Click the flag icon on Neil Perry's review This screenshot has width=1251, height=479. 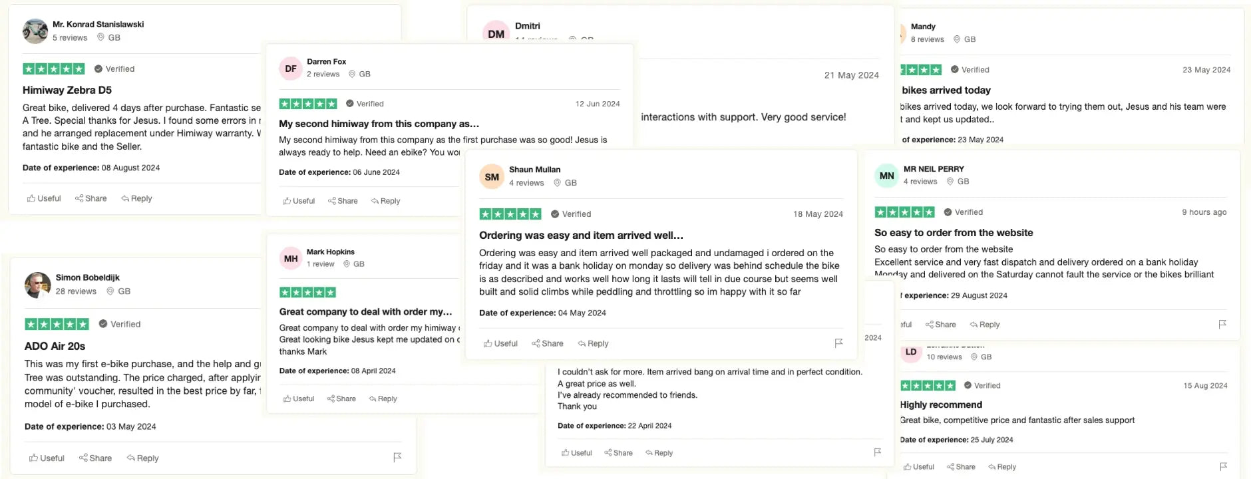[1222, 325]
